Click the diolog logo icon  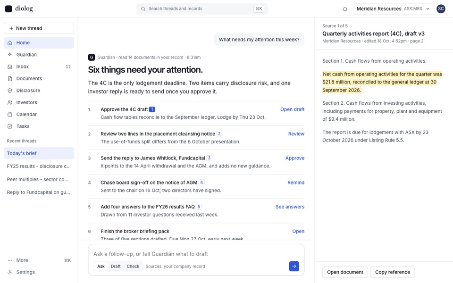tap(8, 8)
